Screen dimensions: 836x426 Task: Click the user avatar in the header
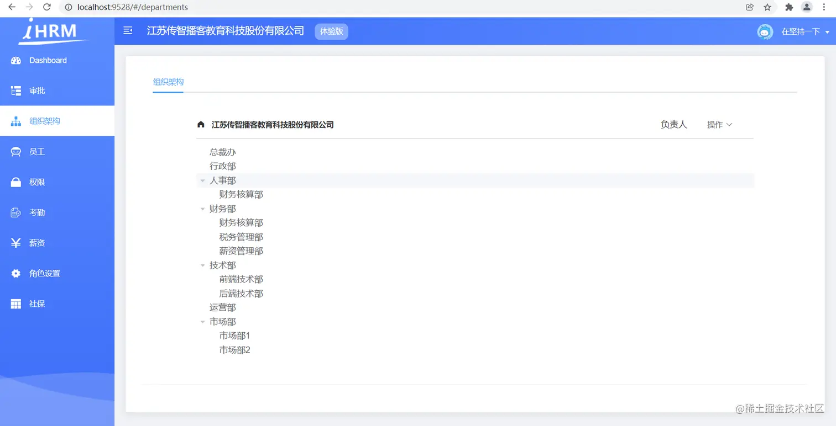[x=765, y=32]
